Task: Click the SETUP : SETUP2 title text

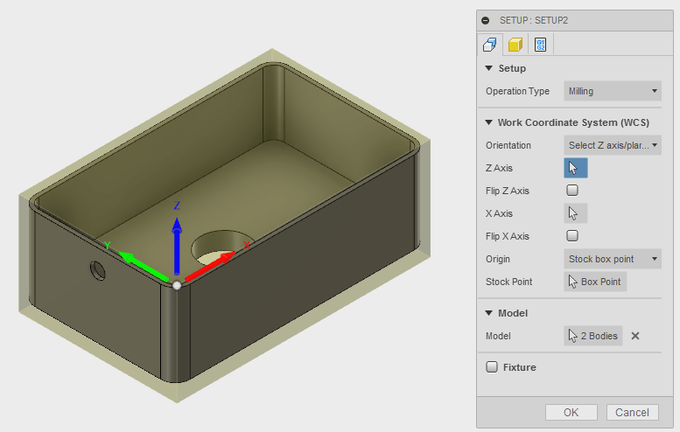Action: pos(534,20)
